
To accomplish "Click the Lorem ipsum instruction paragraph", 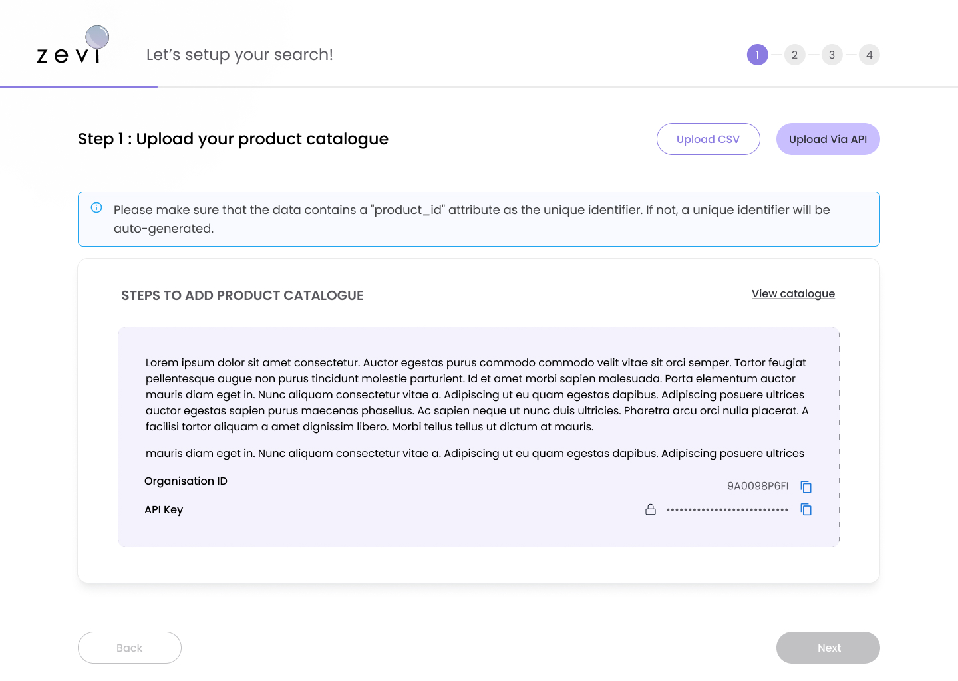I will click(476, 394).
